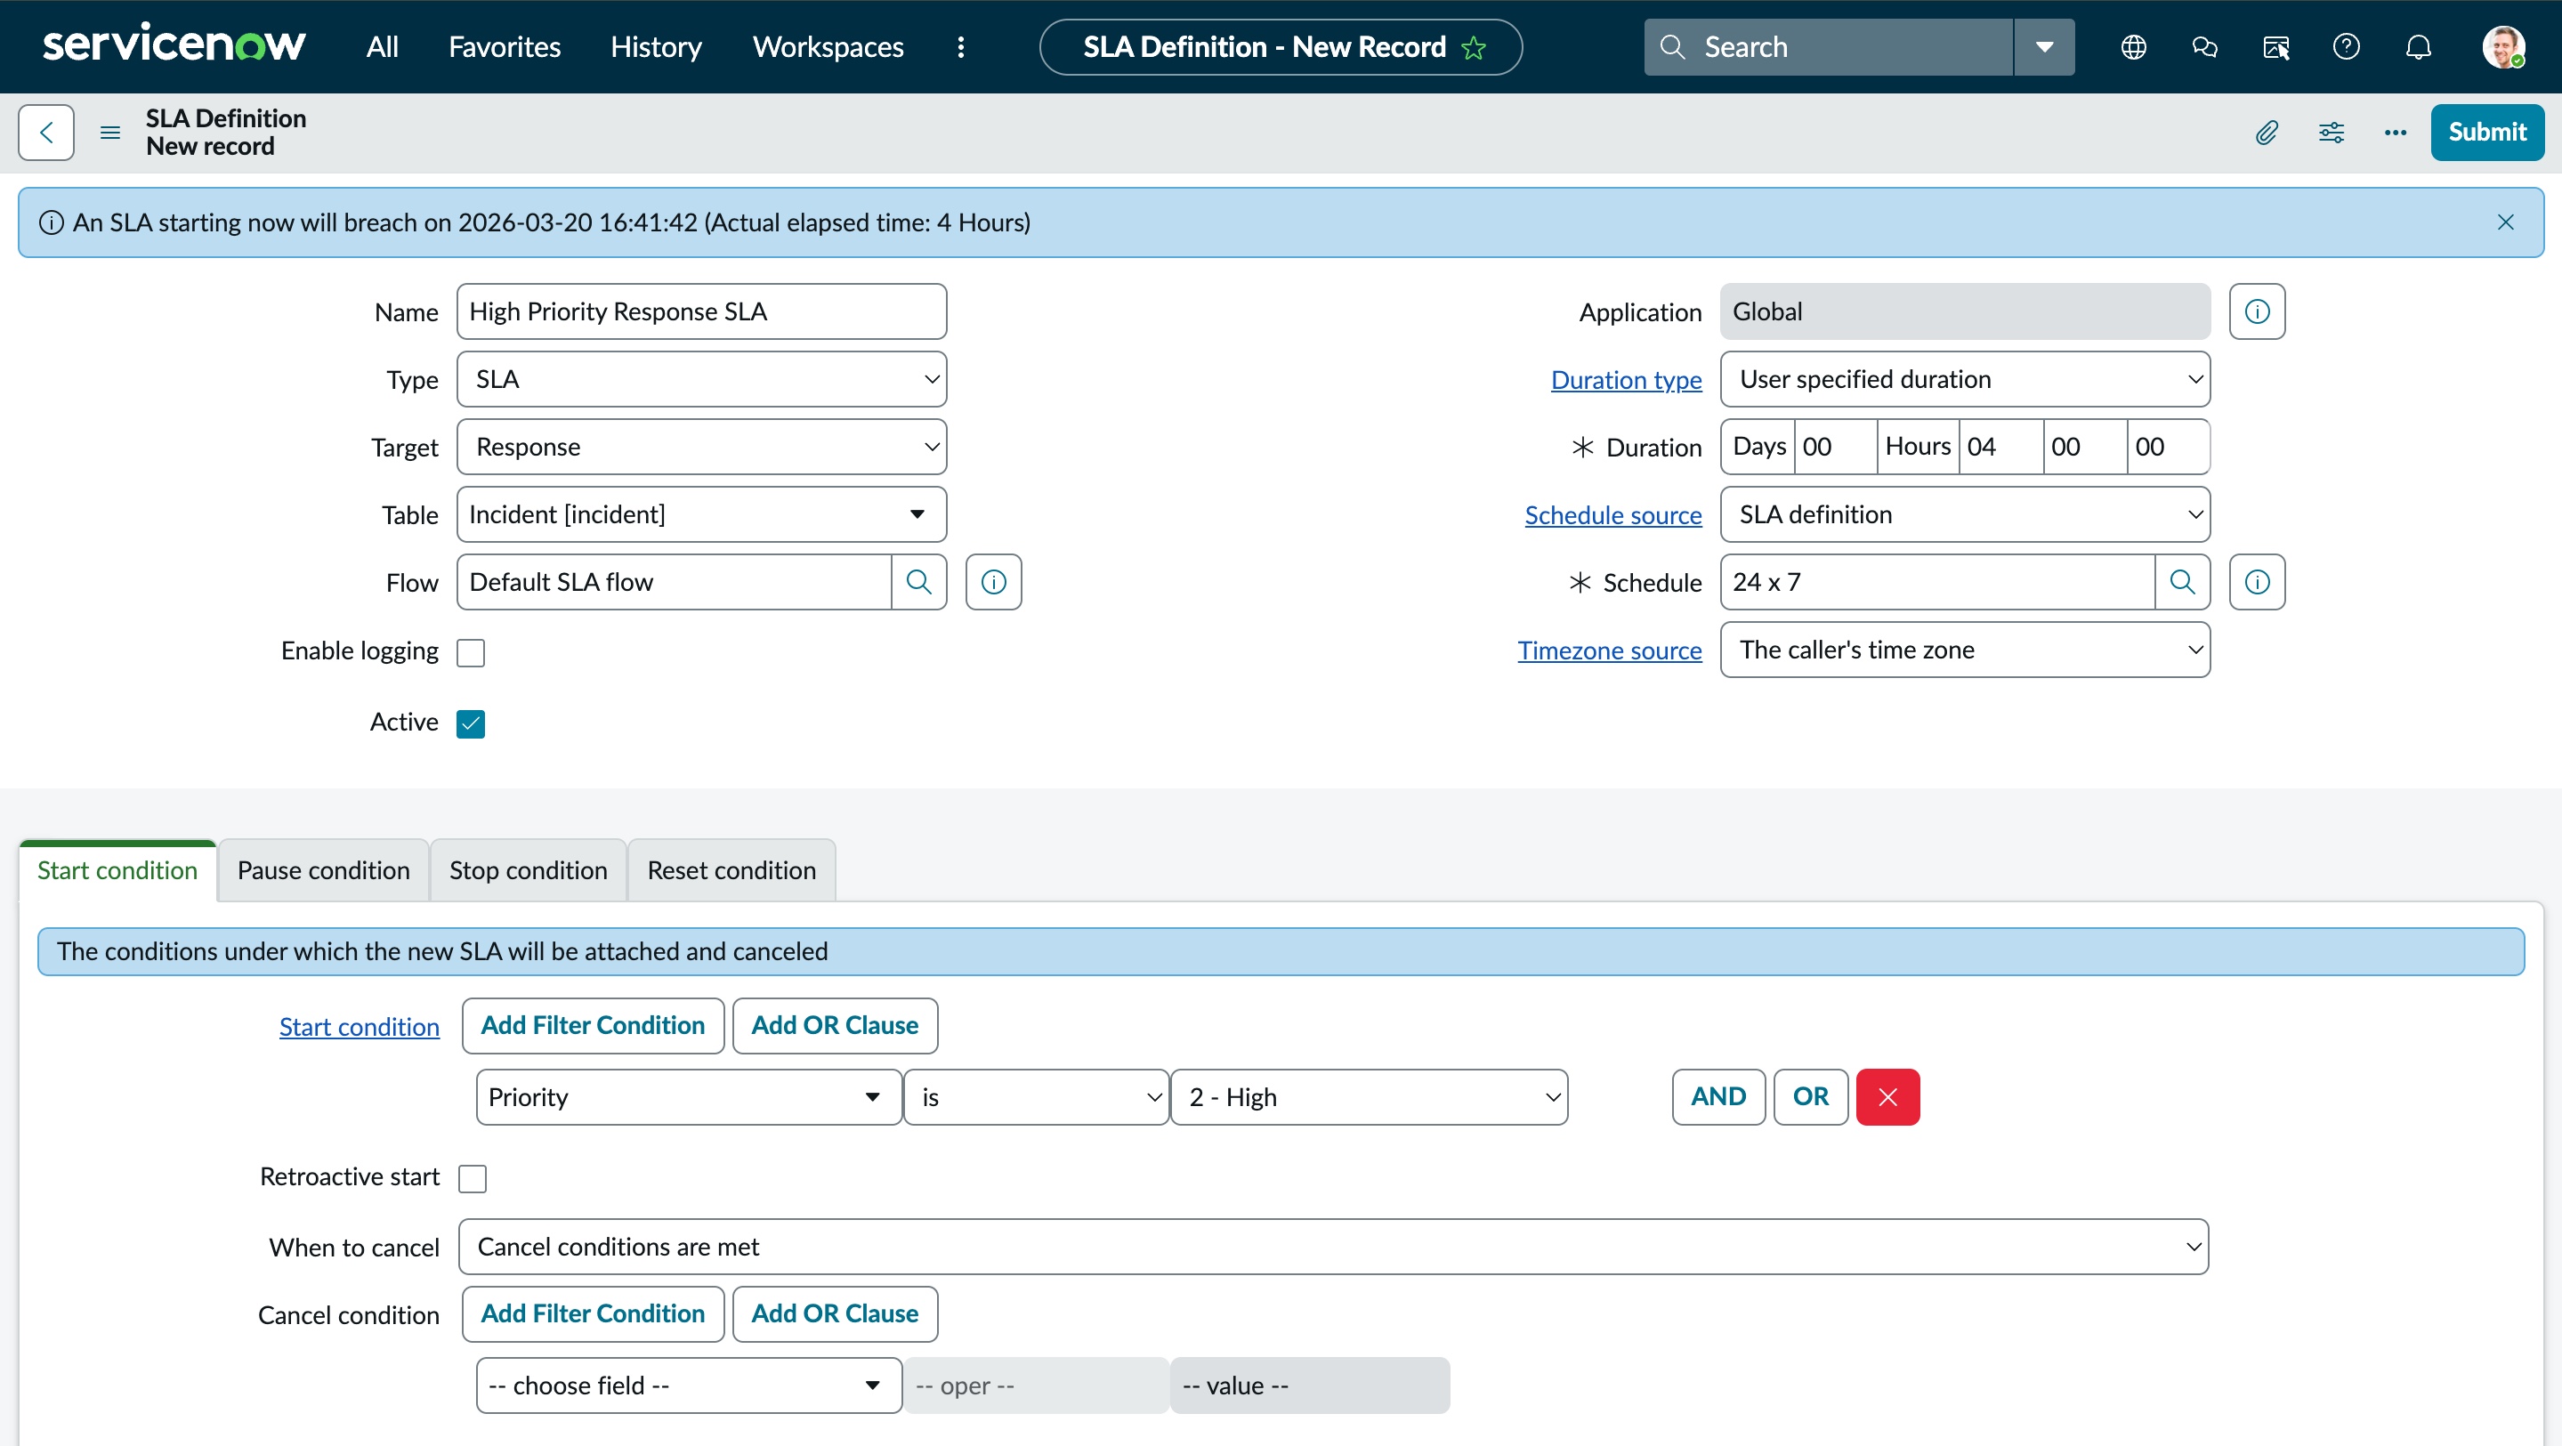Open the When to cancel dropdown
This screenshot has height=1446, width=2562.
(1333, 1247)
